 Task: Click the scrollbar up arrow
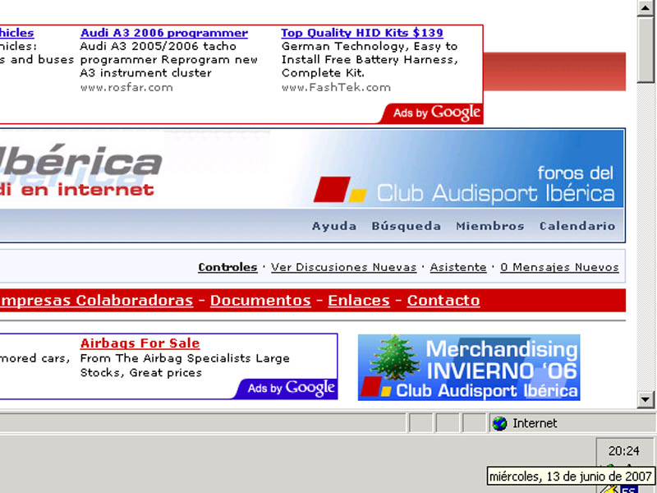pyautogui.click(x=646, y=8)
